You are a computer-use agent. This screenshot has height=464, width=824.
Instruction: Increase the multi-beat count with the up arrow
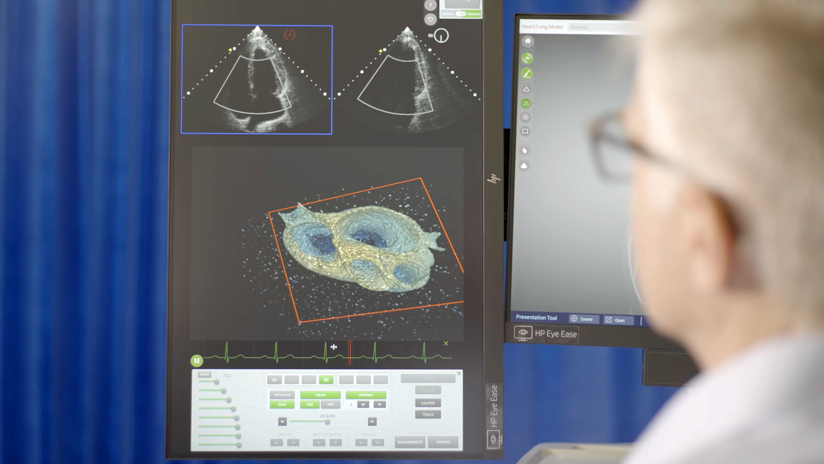[379, 404]
